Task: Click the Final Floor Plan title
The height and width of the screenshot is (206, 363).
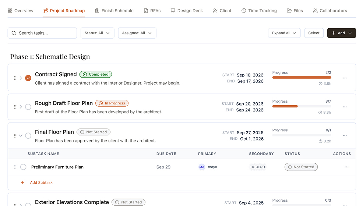Action: click(x=54, y=132)
